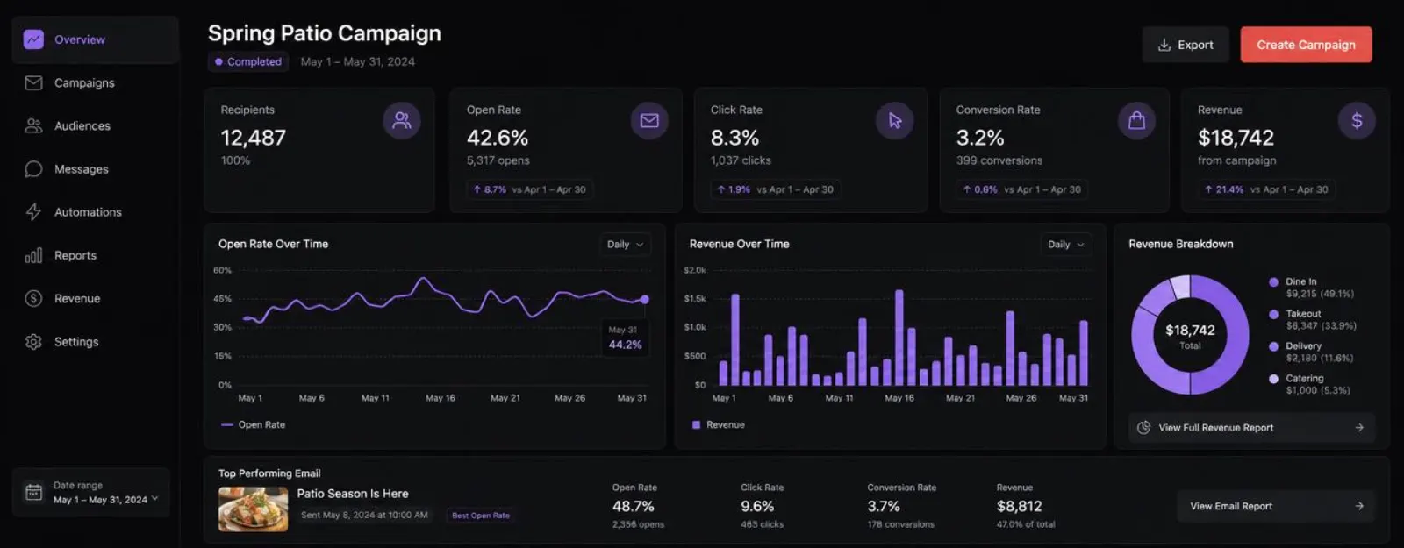Click the download icon in Export button
Viewport: 1404px width, 548px height.
click(1164, 45)
